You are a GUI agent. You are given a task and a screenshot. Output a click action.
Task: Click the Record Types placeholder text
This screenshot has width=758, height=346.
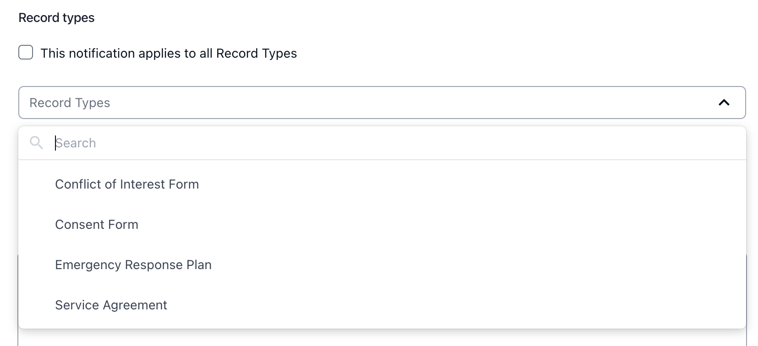[70, 103]
